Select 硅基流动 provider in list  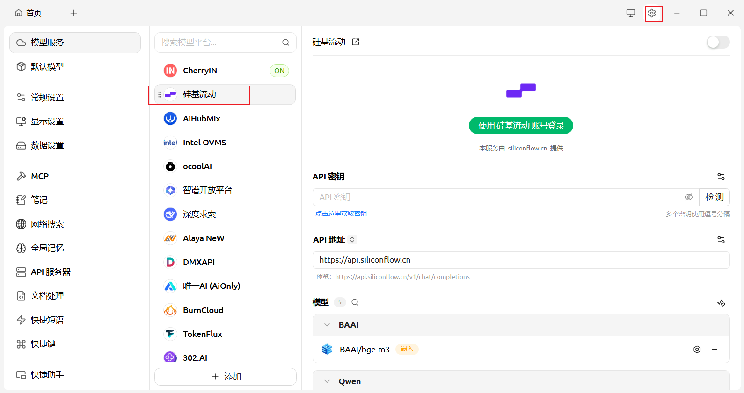pyautogui.click(x=225, y=94)
